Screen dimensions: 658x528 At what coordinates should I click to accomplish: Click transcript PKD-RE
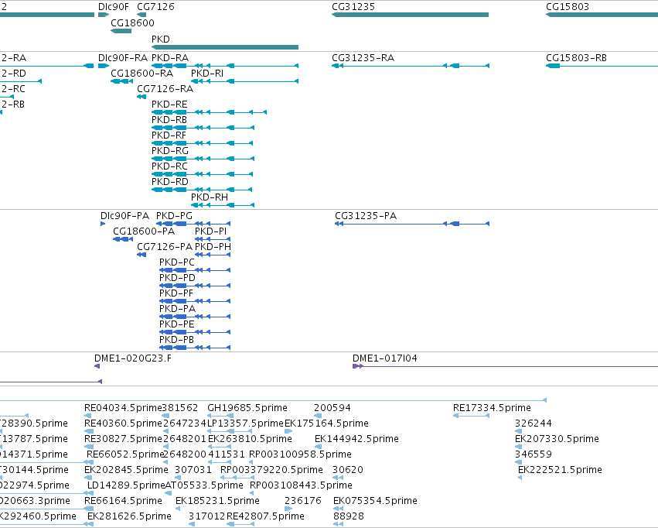coord(209,112)
